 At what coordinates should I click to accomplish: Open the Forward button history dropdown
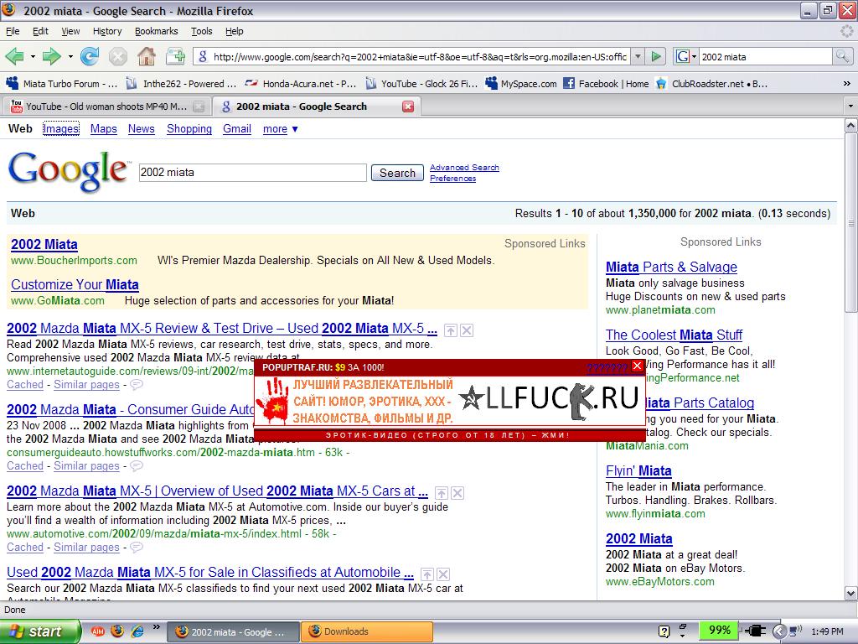click(70, 56)
